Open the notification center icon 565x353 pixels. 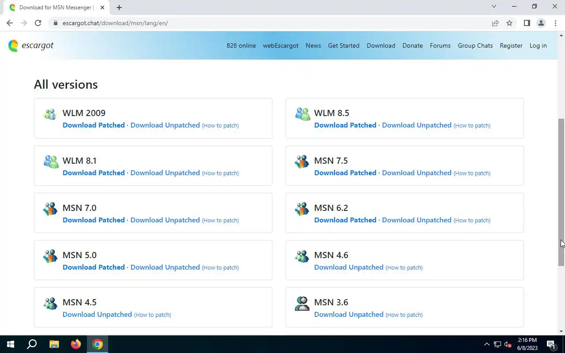pos(551,344)
